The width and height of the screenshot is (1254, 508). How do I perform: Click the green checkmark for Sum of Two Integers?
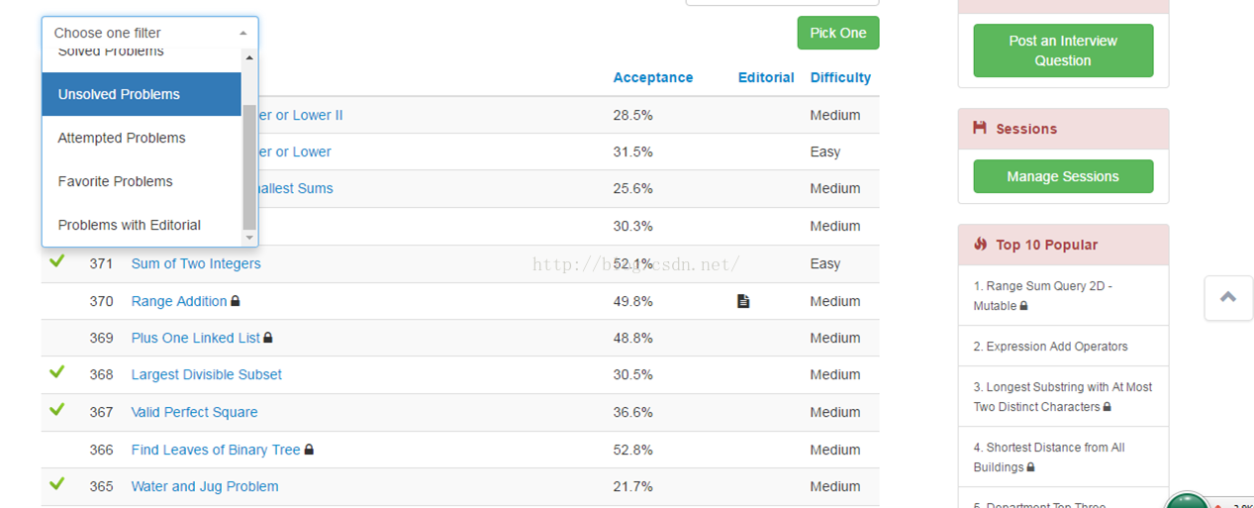[57, 261]
